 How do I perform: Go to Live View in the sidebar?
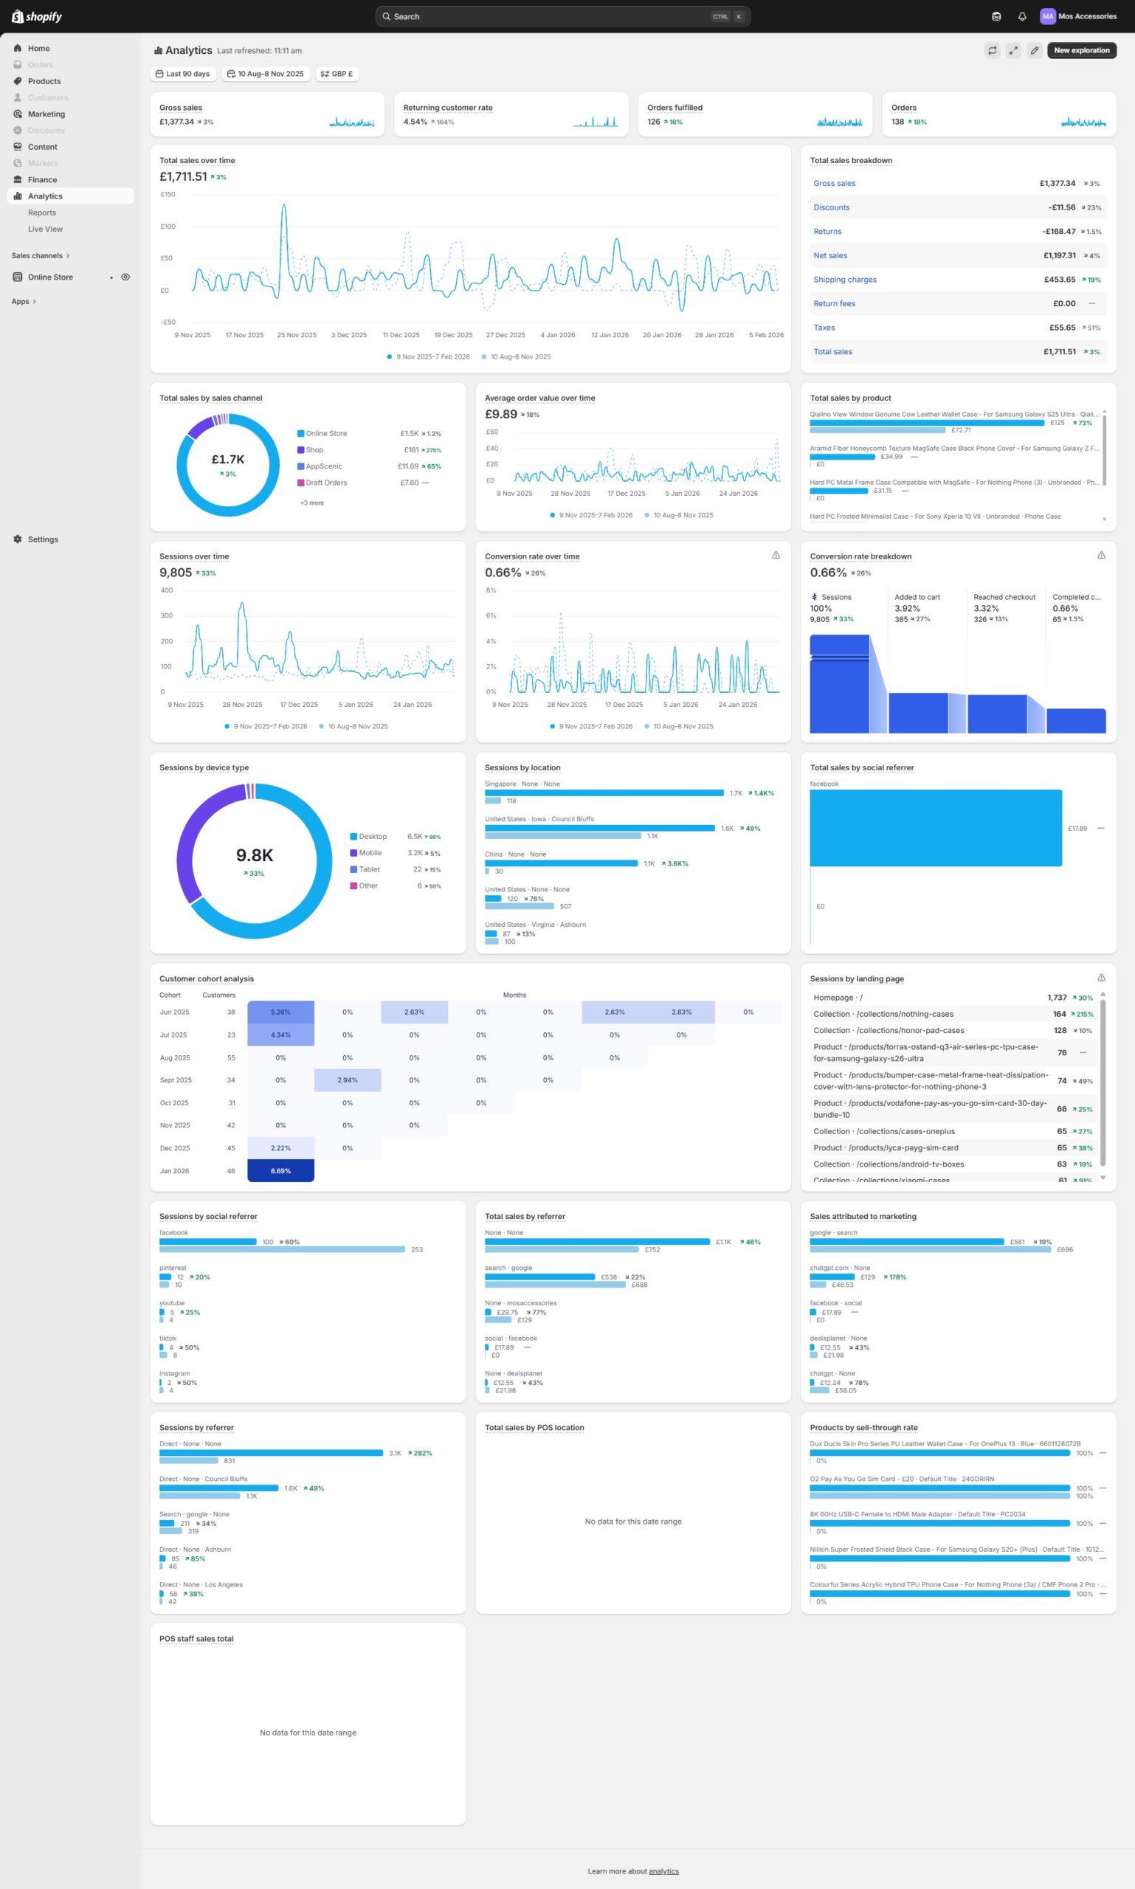[x=45, y=229]
